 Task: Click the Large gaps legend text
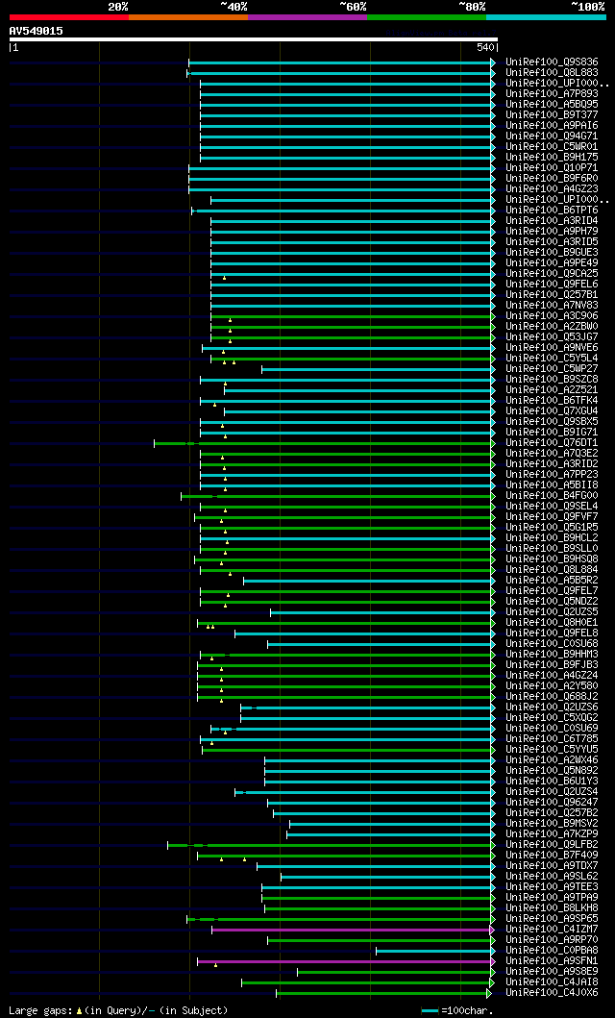(119, 1010)
